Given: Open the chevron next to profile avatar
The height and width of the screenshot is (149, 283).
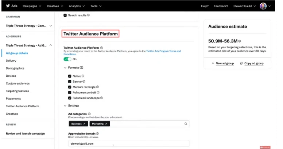Looking at the screenshot, I should click(x=270, y=6).
